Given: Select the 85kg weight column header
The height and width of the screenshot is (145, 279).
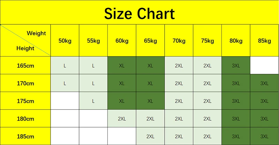Looking at the screenshot, I should [x=264, y=41].
